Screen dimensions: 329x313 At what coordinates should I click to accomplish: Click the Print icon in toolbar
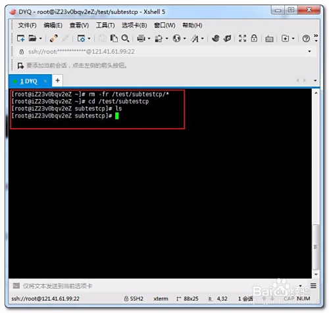tap(141, 39)
